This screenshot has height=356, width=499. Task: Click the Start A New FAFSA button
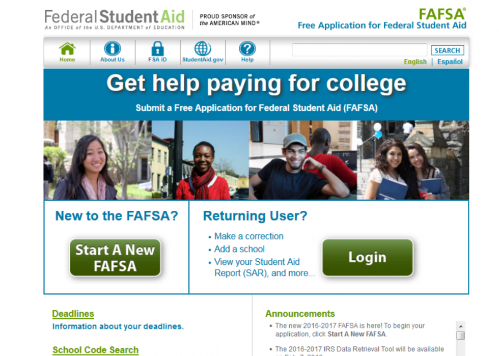pyautogui.click(x=115, y=258)
